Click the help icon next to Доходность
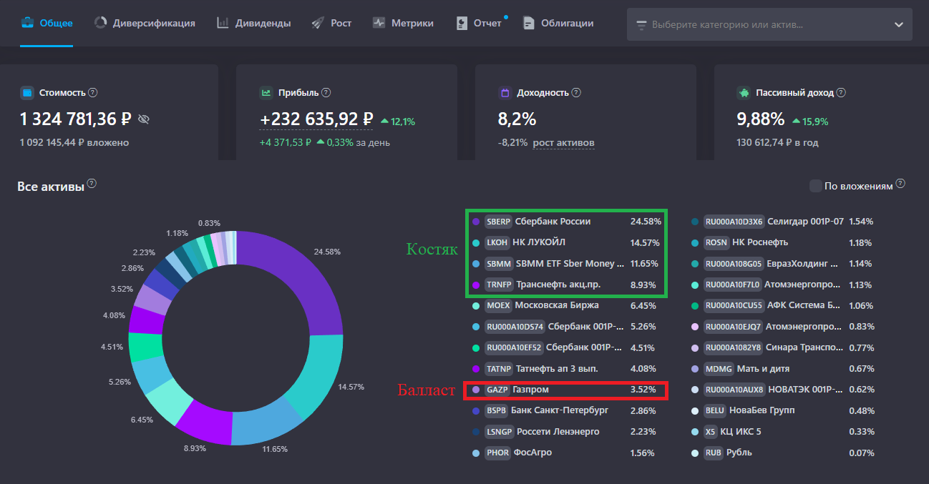The height and width of the screenshot is (484, 929). pyautogui.click(x=577, y=92)
